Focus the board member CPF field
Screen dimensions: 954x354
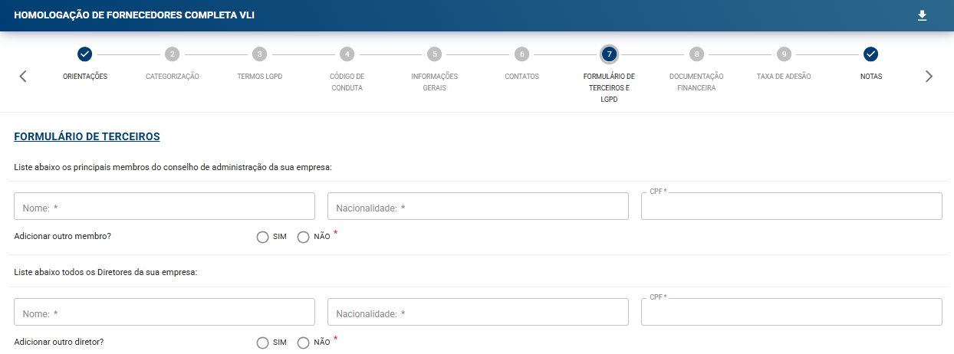(791, 208)
